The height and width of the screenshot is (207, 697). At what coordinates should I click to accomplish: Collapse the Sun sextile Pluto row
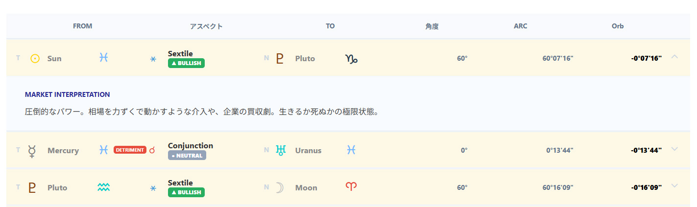point(674,57)
